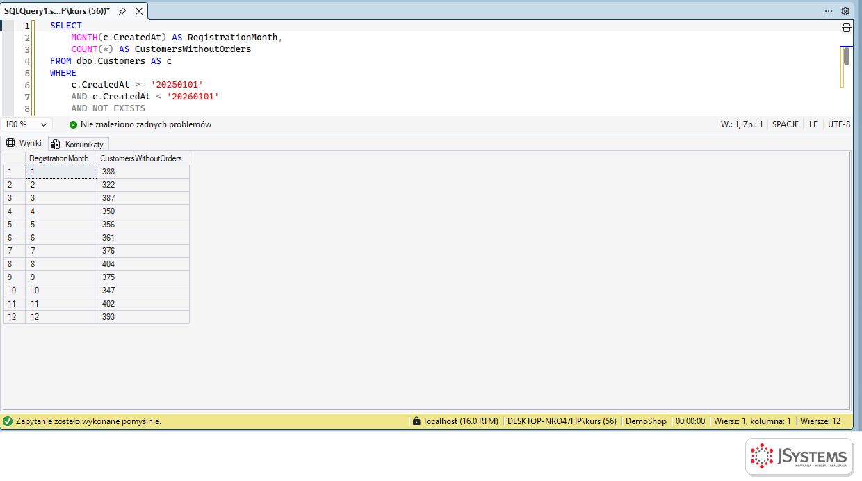The image size is (862, 481).
Task: Open the 100 % zoom dropdown
Action: [x=27, y=124]
